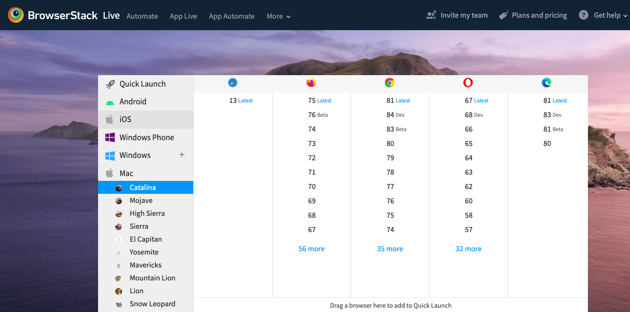Screen dimensions: 630x312
Task: Click the Snow Leopard OS icon
Action: pyautogui.click(x=119, y=304)
